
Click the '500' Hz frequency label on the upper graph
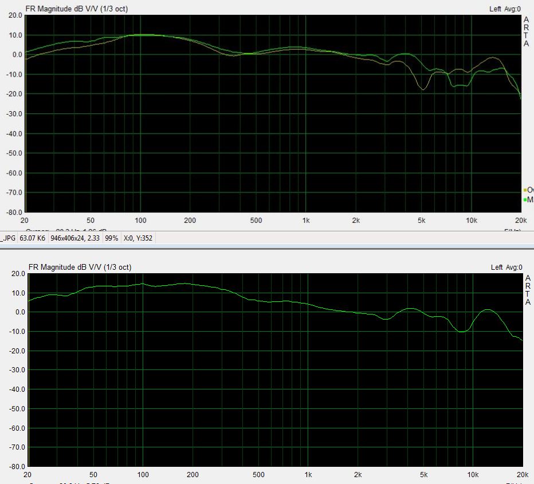coord(256,221)
